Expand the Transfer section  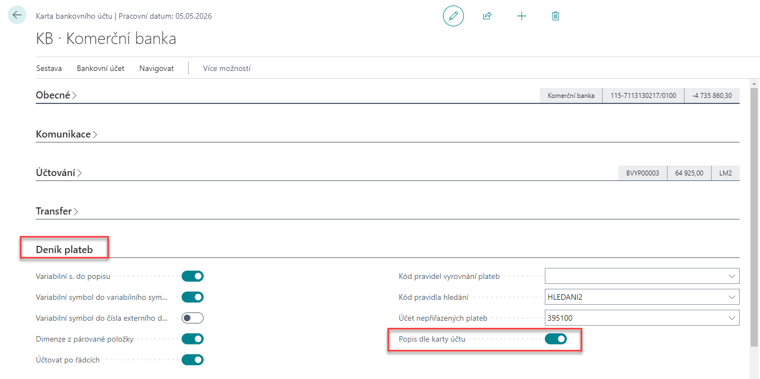point(57,211)
